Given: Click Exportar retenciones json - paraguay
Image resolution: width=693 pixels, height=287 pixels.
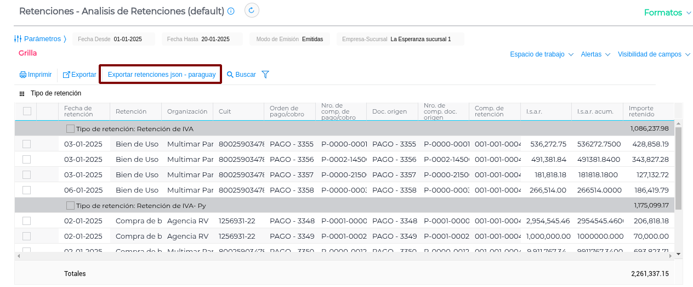Looking at the screenshot, I should [x=161, y=75].
